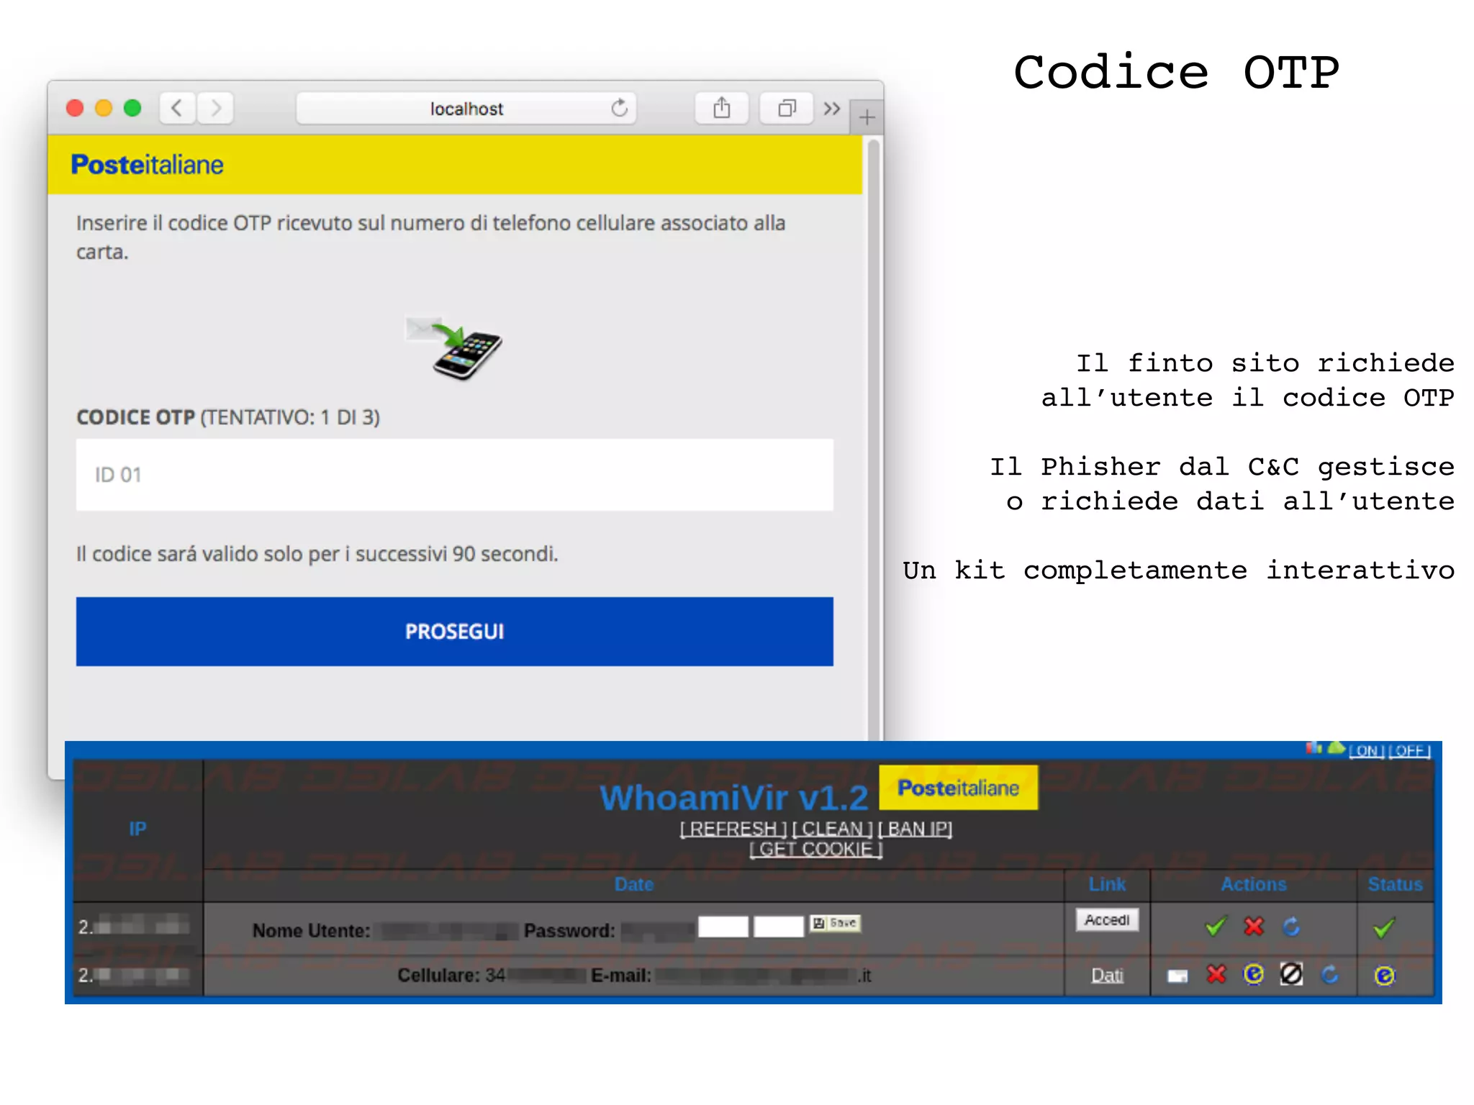Screen dimensions: 1474x1105
Task: Open a new browser tab
Action: click(867, 117)
